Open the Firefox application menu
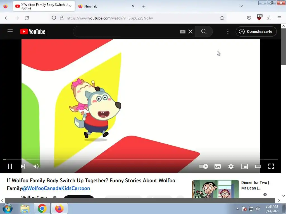This screenshot has width=286, height=214. [279, 18]
